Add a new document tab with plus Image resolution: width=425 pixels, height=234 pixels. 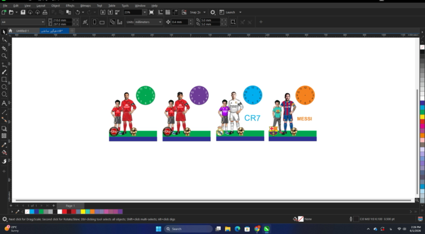(x=72, y=31)
